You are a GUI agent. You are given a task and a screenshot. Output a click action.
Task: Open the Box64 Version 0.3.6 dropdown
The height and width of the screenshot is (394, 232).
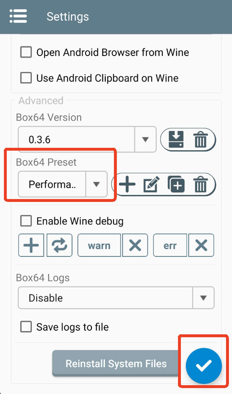pos(87,140)
